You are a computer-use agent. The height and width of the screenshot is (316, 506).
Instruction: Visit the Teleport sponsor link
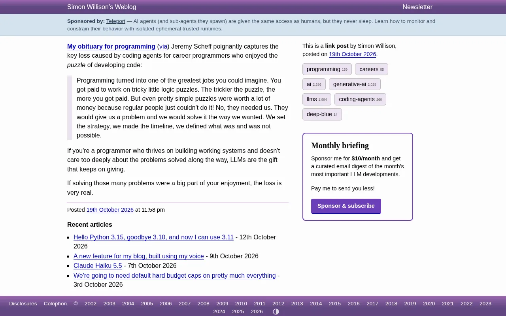[116, 21]
